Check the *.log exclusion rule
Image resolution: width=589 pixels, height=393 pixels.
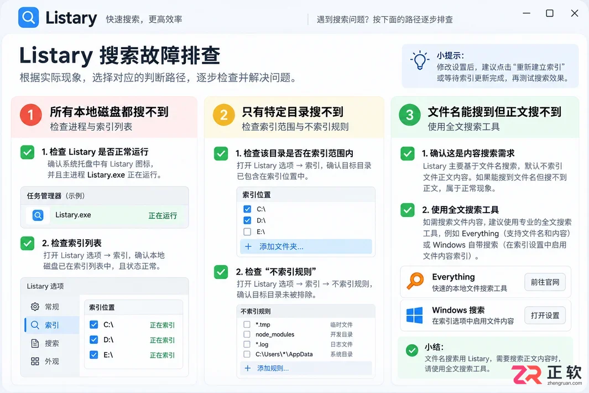tap(247, 344)
